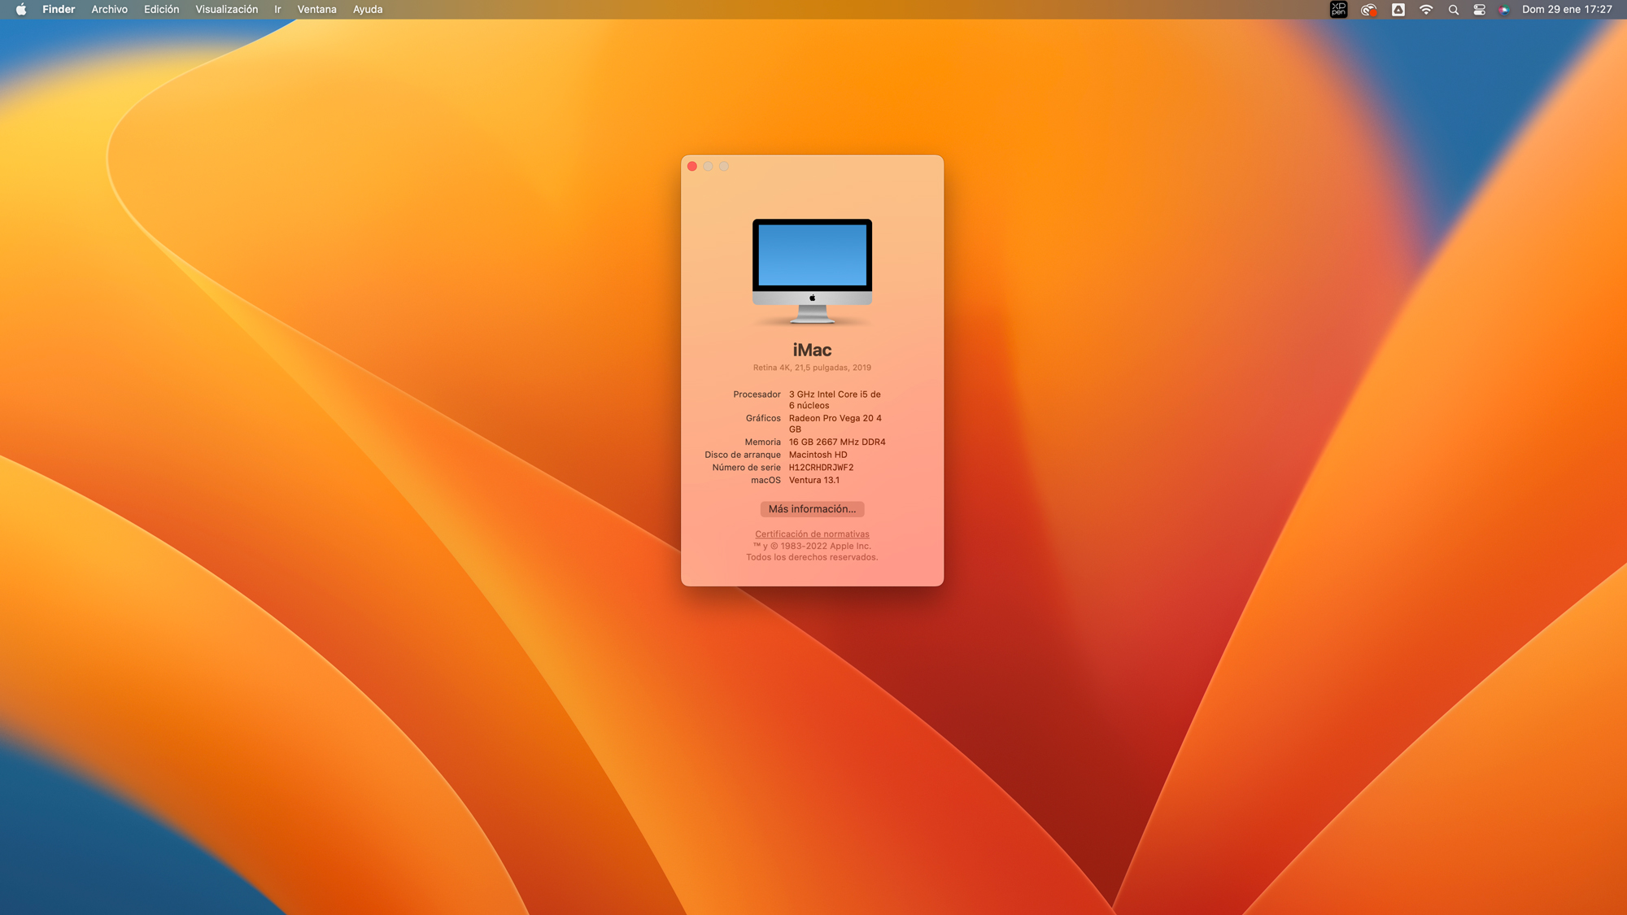Open the Google Drive menu bar icon
The height and width of the screenshot is (915, 1627).
pos(1398,10)
